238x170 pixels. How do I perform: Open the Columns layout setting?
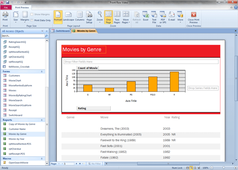click(x=80, y=16)
